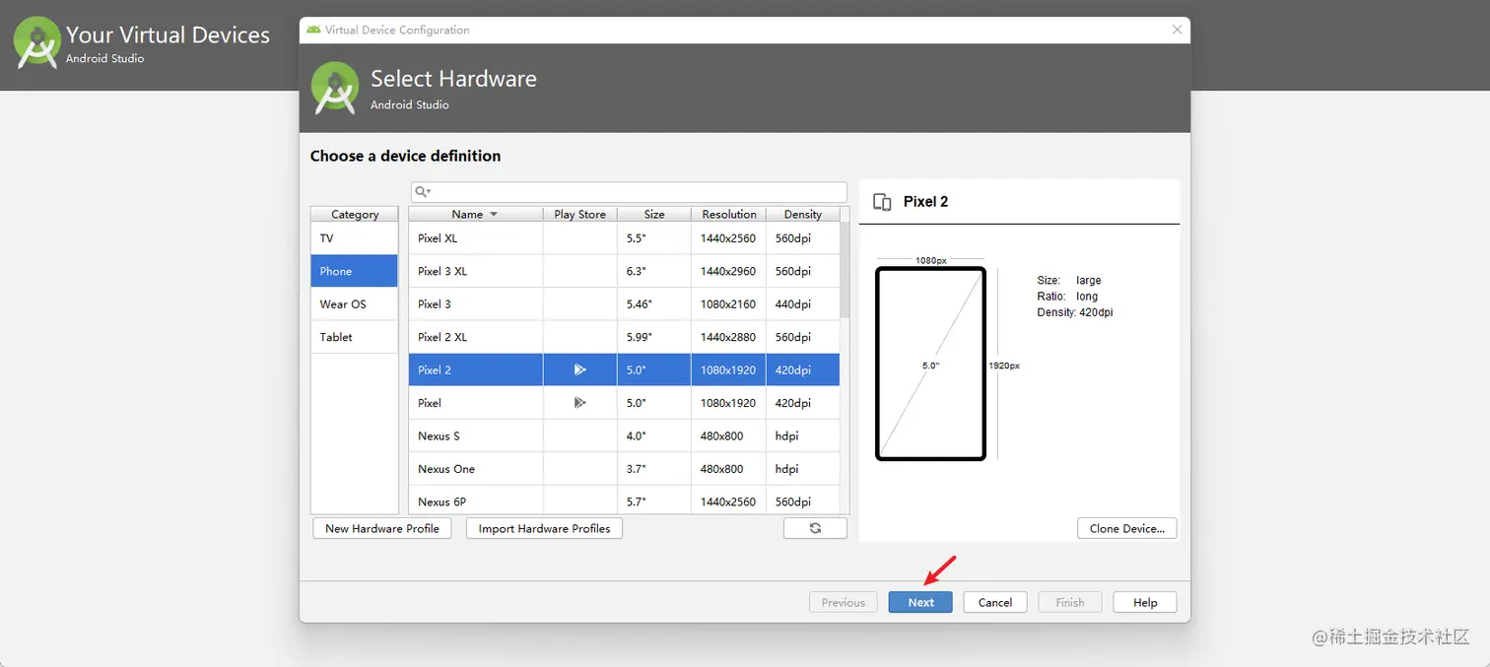1490x667 pixels.
Task: Click Android Studio logo in Your Virtual Devices window
Action: [x=36, y=42]
